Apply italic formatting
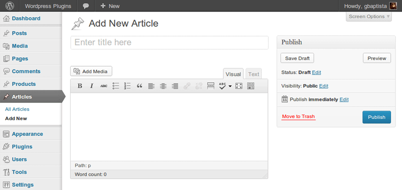 point(91,86)
